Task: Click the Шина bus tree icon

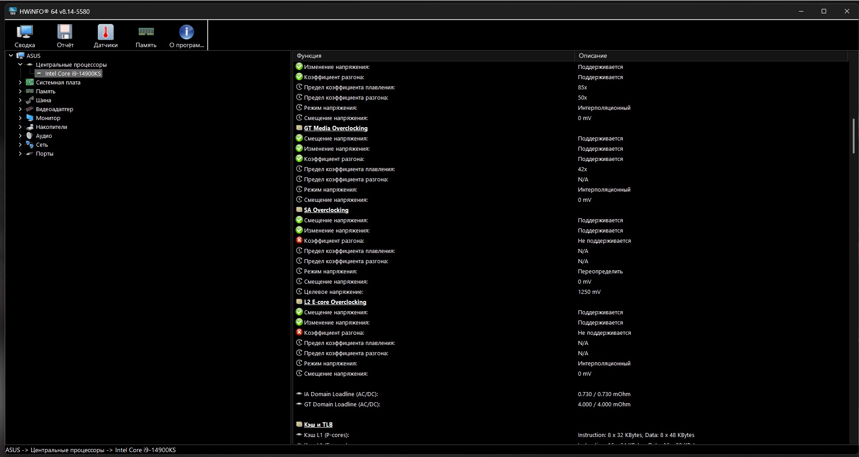Action: click(30, 100)
